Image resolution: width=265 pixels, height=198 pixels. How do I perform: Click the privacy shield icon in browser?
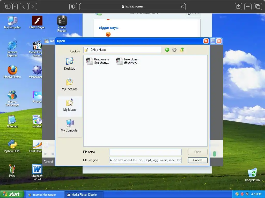click(73, 7)
